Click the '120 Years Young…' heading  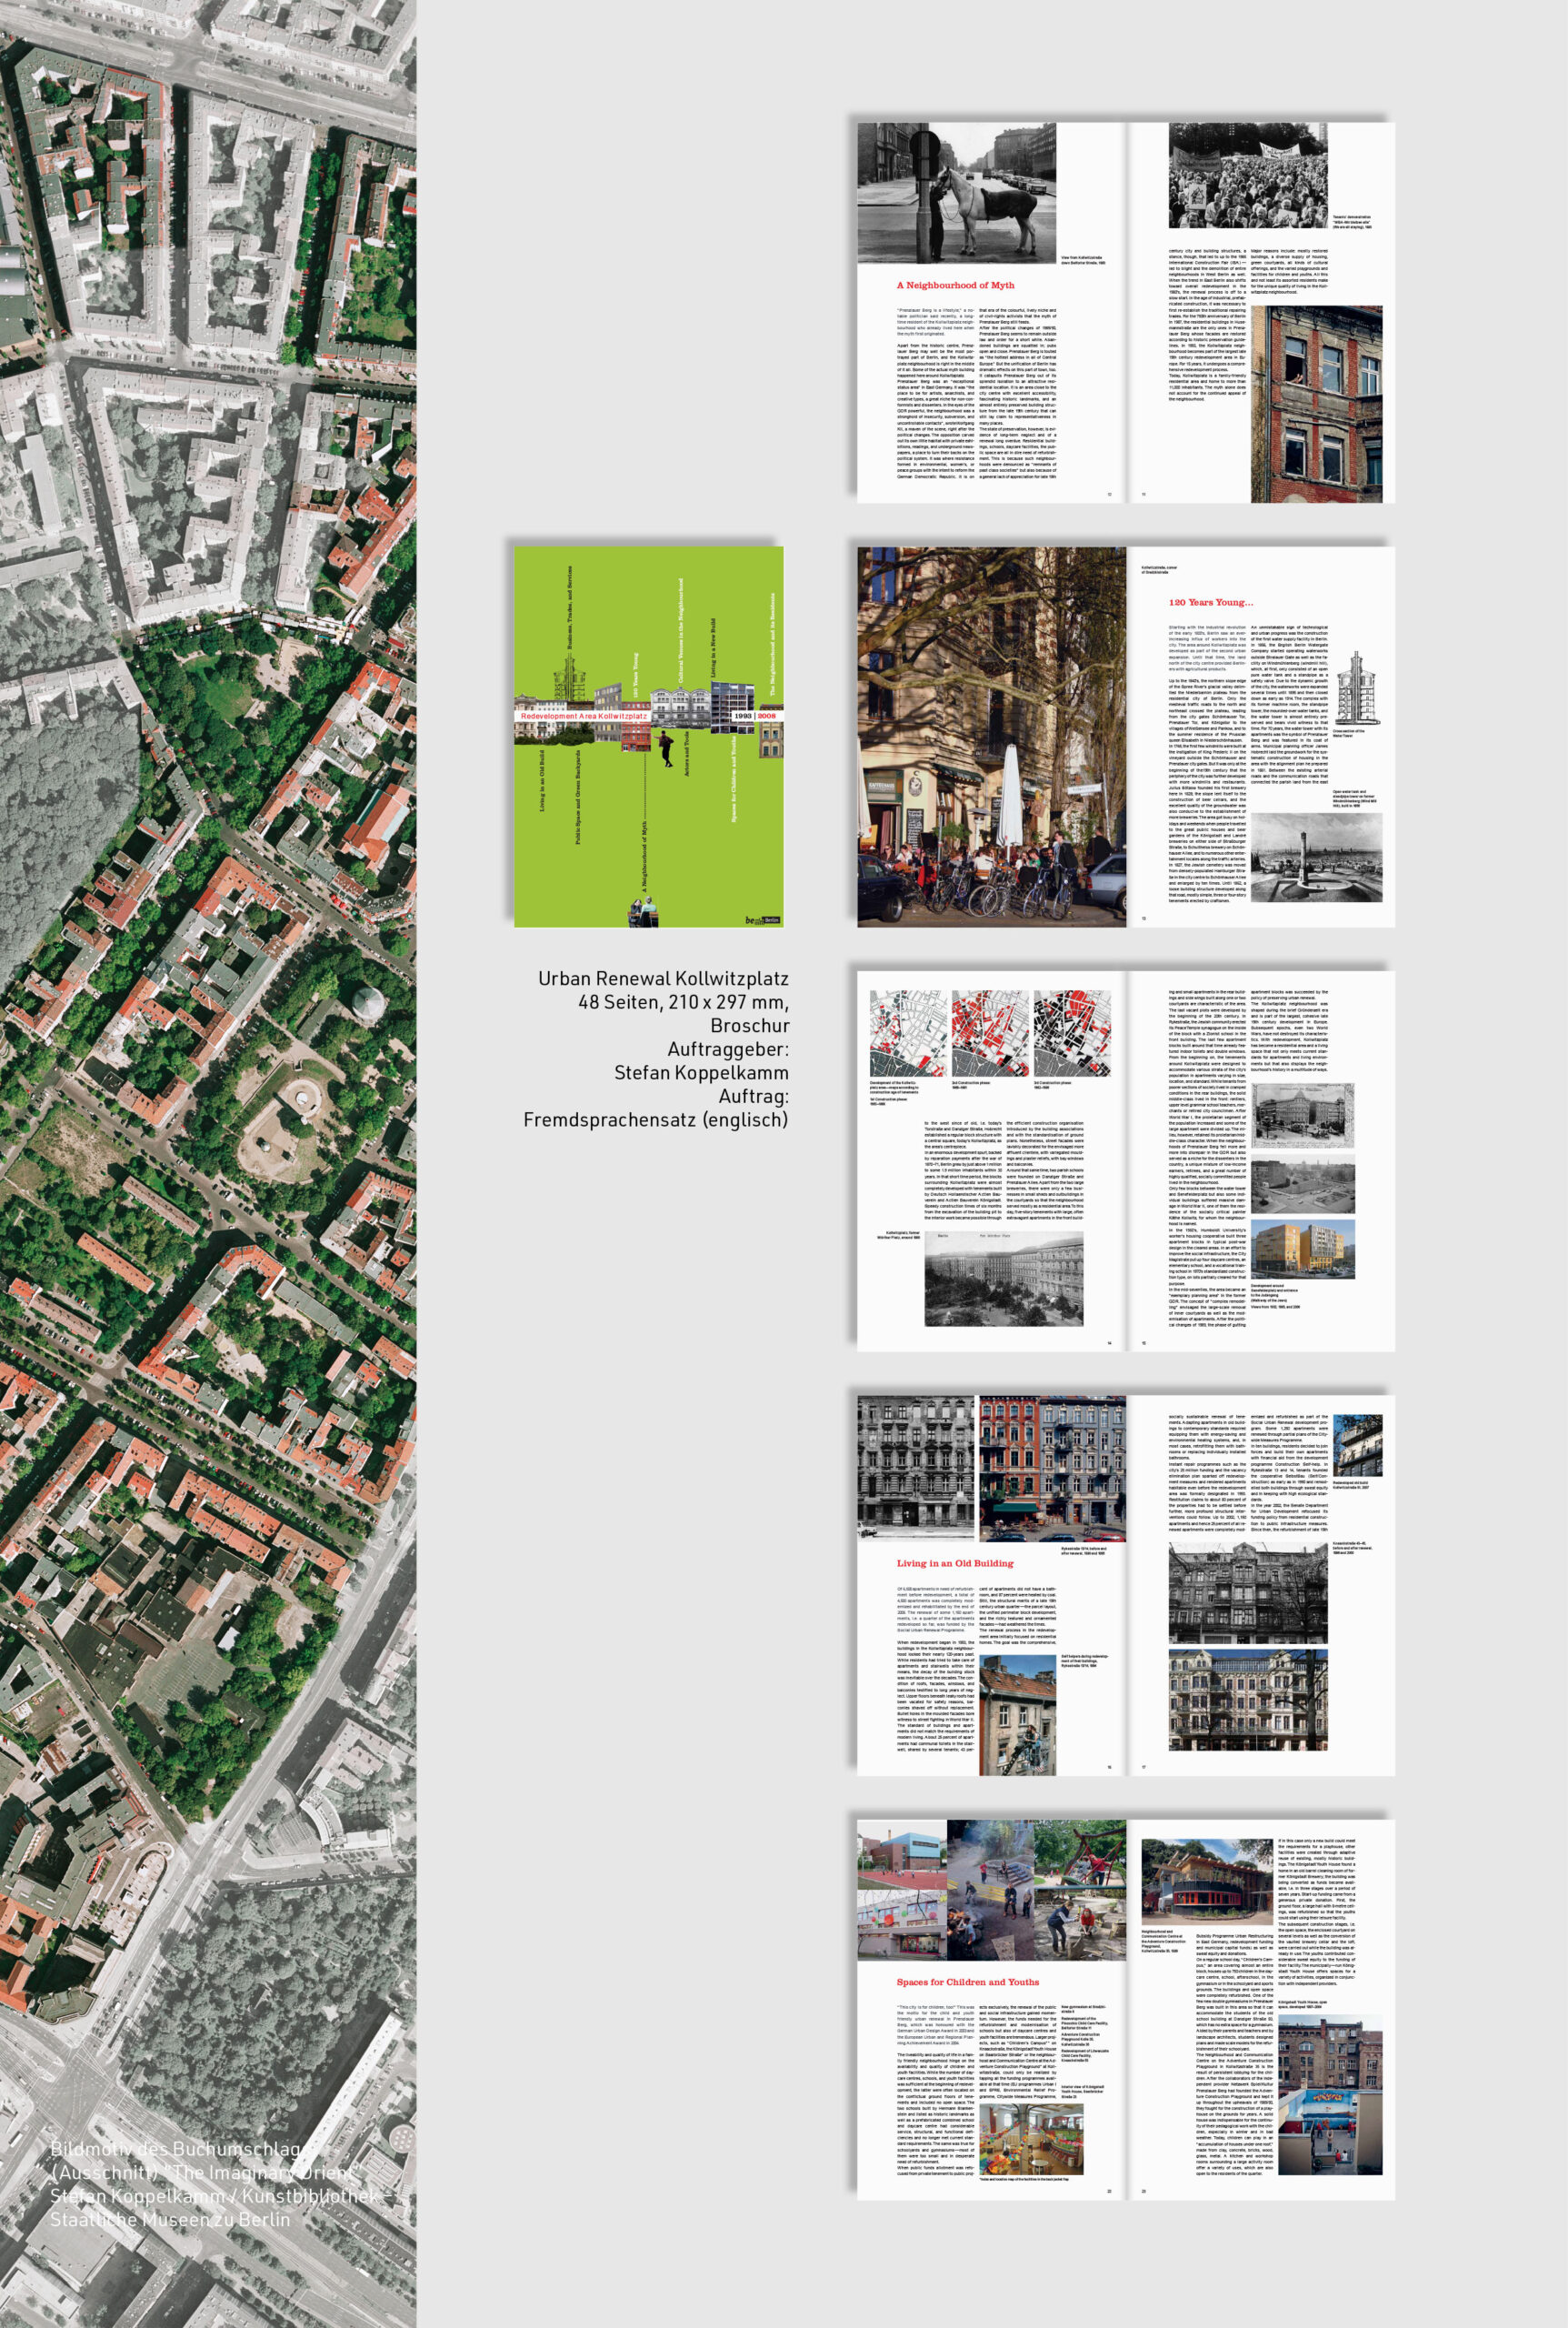coord(1210,602)
